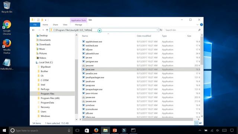
Task: Sort files by Size column
Action: [x=189, y=36]
